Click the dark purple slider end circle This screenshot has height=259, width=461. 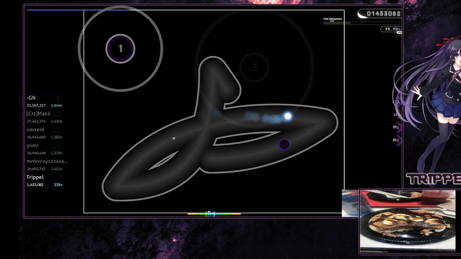pos(284,144)
